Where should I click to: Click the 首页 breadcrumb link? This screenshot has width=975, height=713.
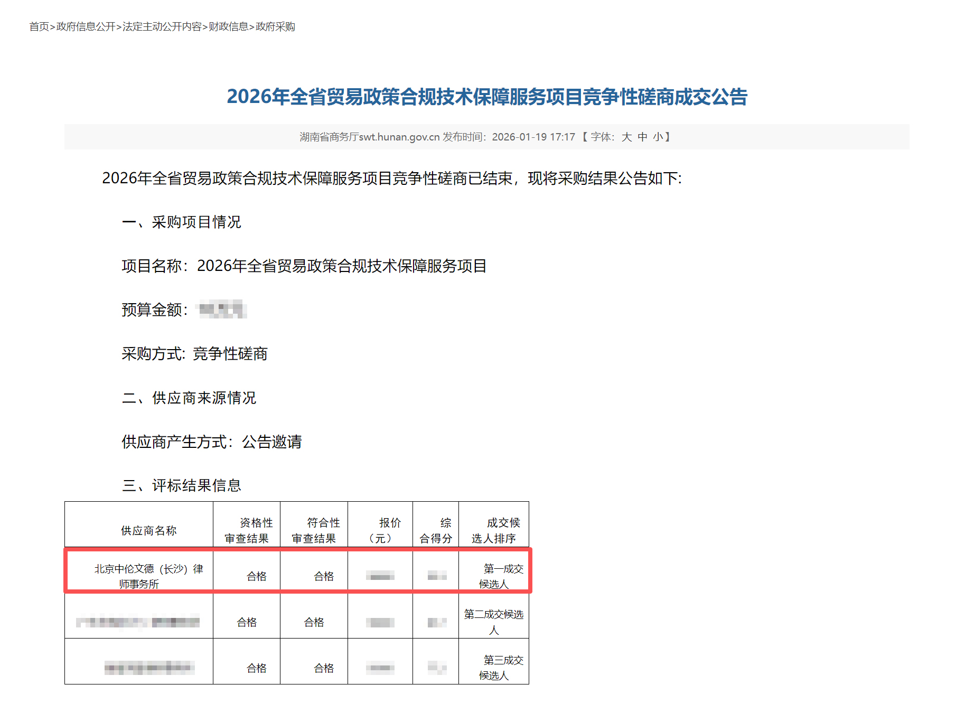click(39, 26)
